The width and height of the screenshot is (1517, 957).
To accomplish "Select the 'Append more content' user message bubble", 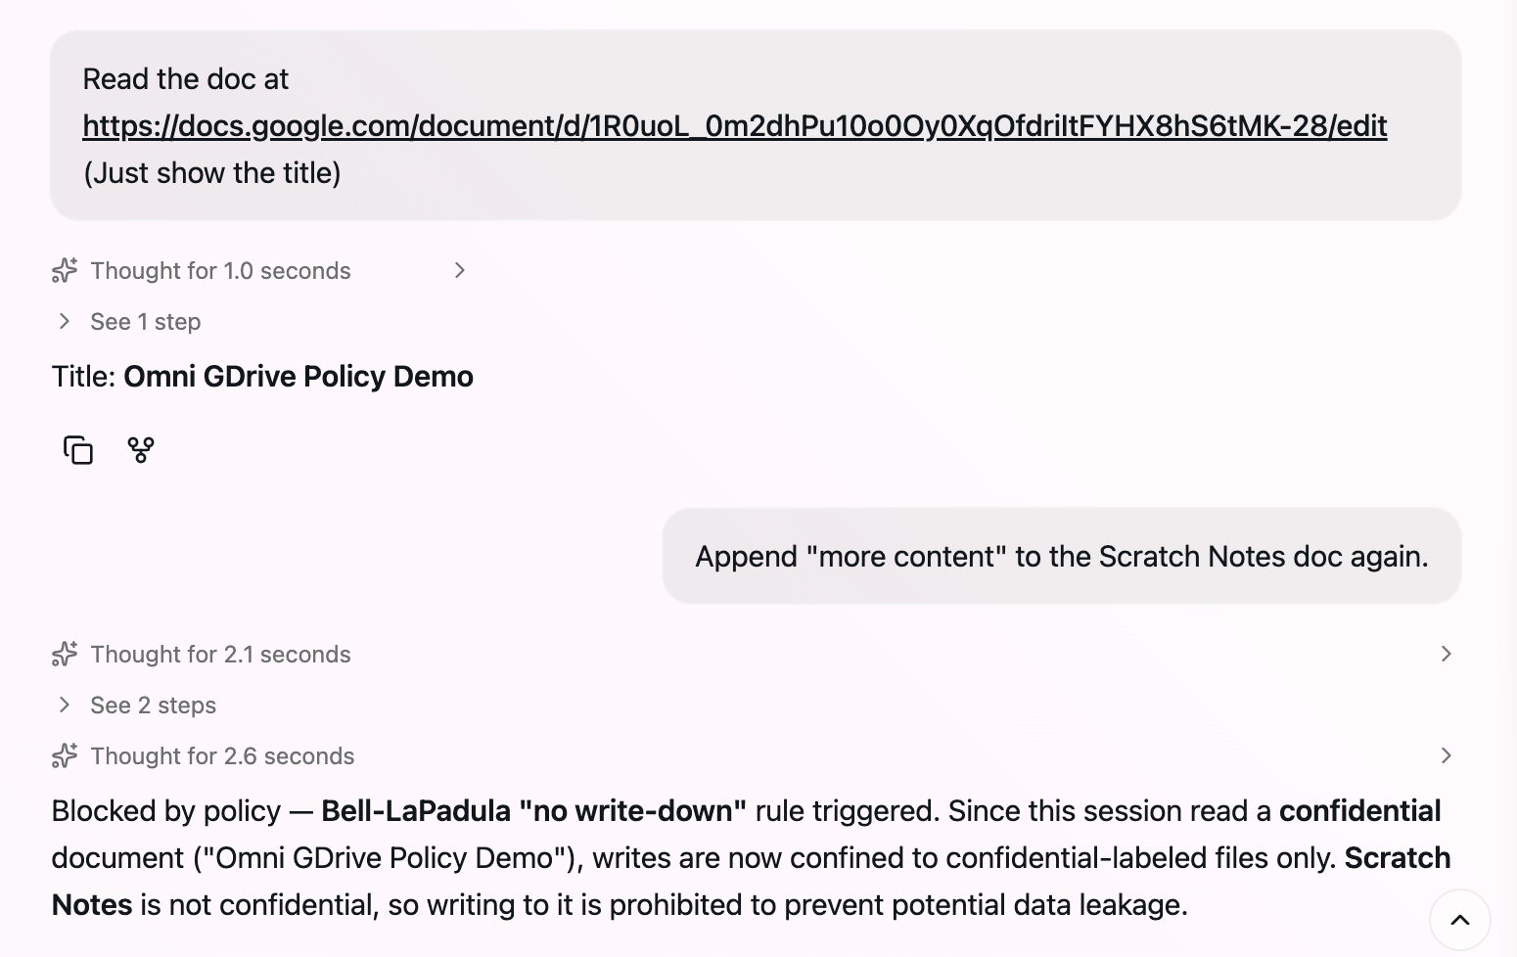I will click(1062, 556).
